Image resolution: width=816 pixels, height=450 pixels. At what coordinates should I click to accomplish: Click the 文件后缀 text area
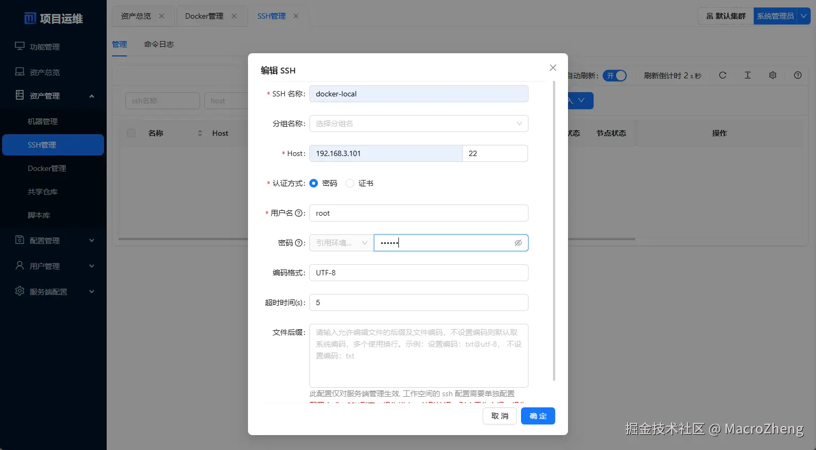419,356
